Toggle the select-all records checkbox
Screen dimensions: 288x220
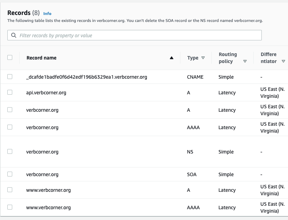(10, 58)
